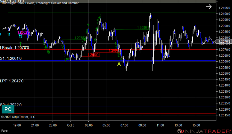
Task: Click the 11:00 time axis label
Action: click(x=160, y=125)
